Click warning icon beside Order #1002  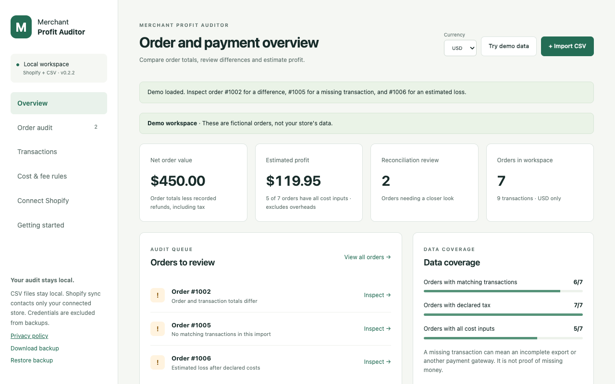click(x=158, y=295)
